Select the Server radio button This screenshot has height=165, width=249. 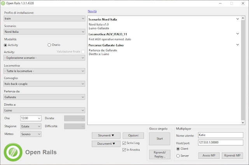click(178, 156)
